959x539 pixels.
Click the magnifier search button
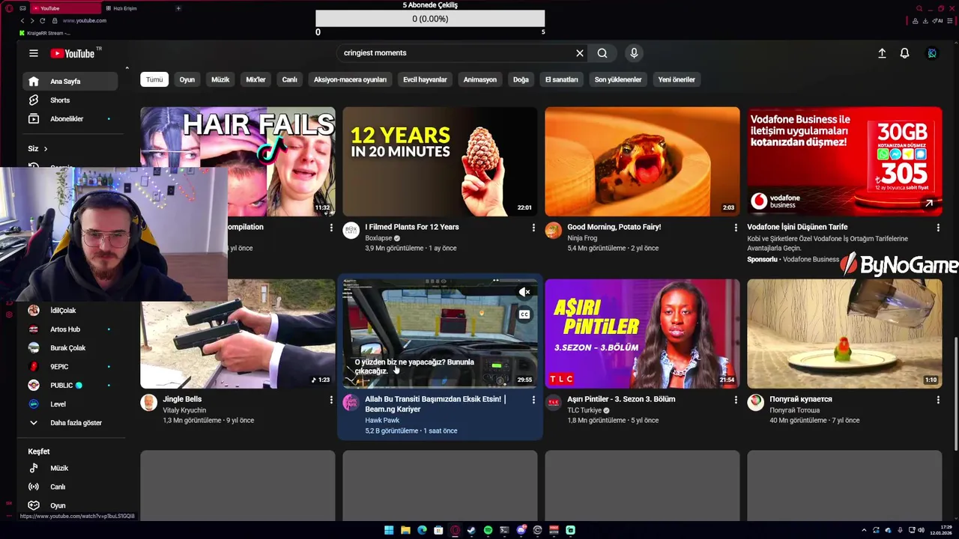[602, 53]
